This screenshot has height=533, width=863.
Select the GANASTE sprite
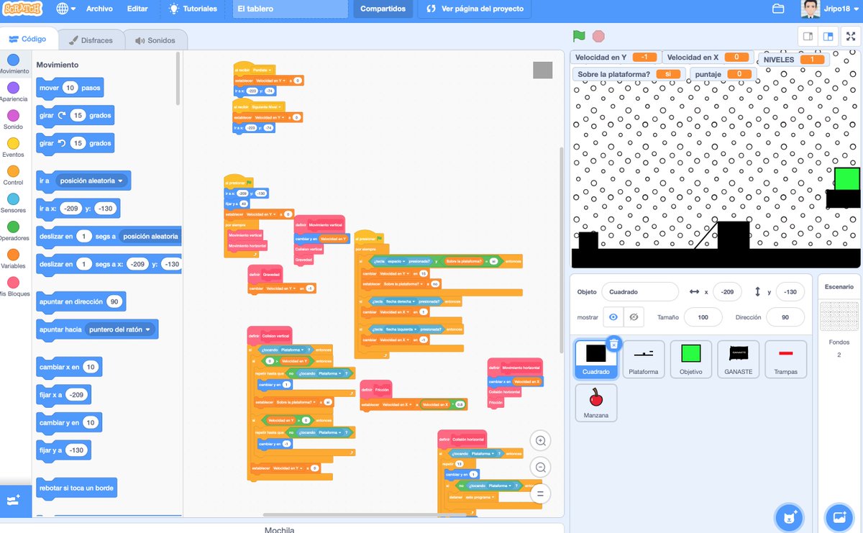[739, 359]
